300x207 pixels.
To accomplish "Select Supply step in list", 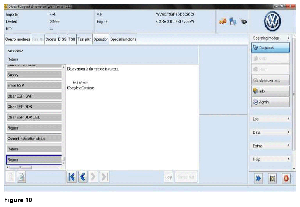I will (x=34, y=75).
